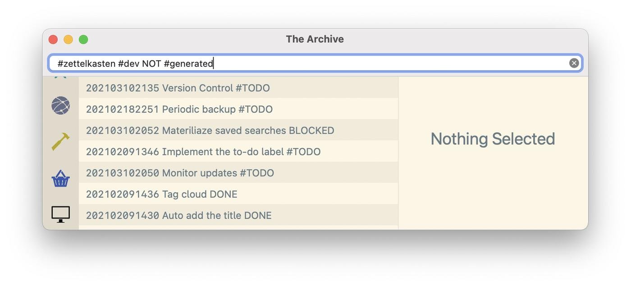Close The Archive window
Screen dimensions: 631x286
(53, 40)
